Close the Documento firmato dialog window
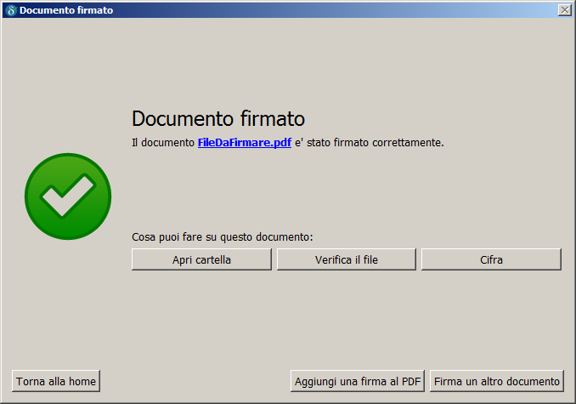Viewport: 576px width, 404px height. pyautogui.click(x=564, y=10)
